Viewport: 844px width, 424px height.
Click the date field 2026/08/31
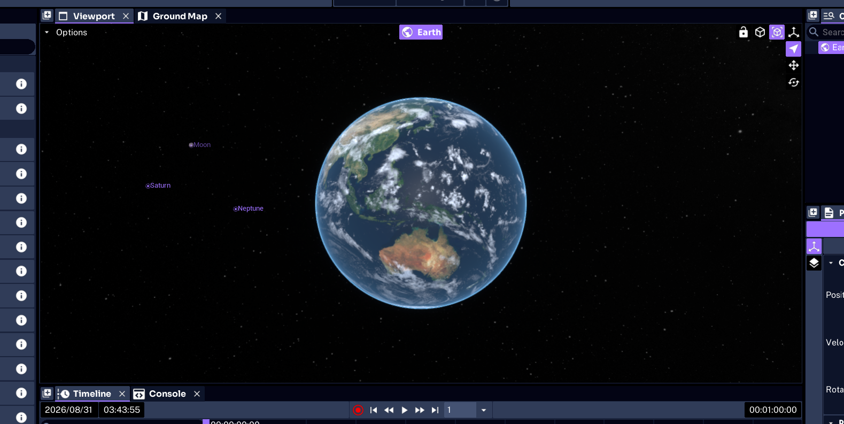[69, 410]
